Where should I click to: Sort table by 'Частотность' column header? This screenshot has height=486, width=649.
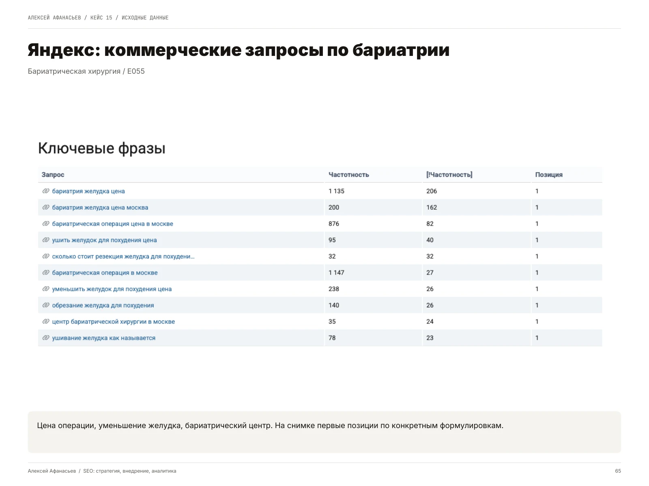click(349, 175)
